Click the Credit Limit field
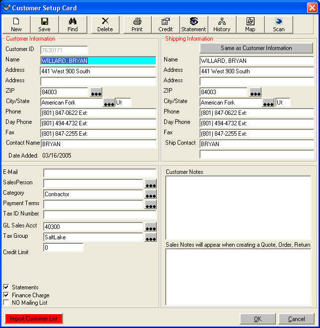320x328 pixels. tap(64, 247)
